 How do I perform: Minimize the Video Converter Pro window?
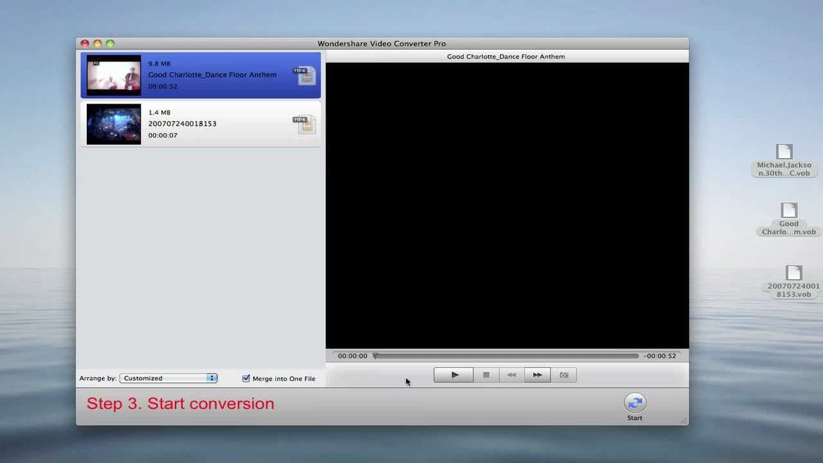98,44
